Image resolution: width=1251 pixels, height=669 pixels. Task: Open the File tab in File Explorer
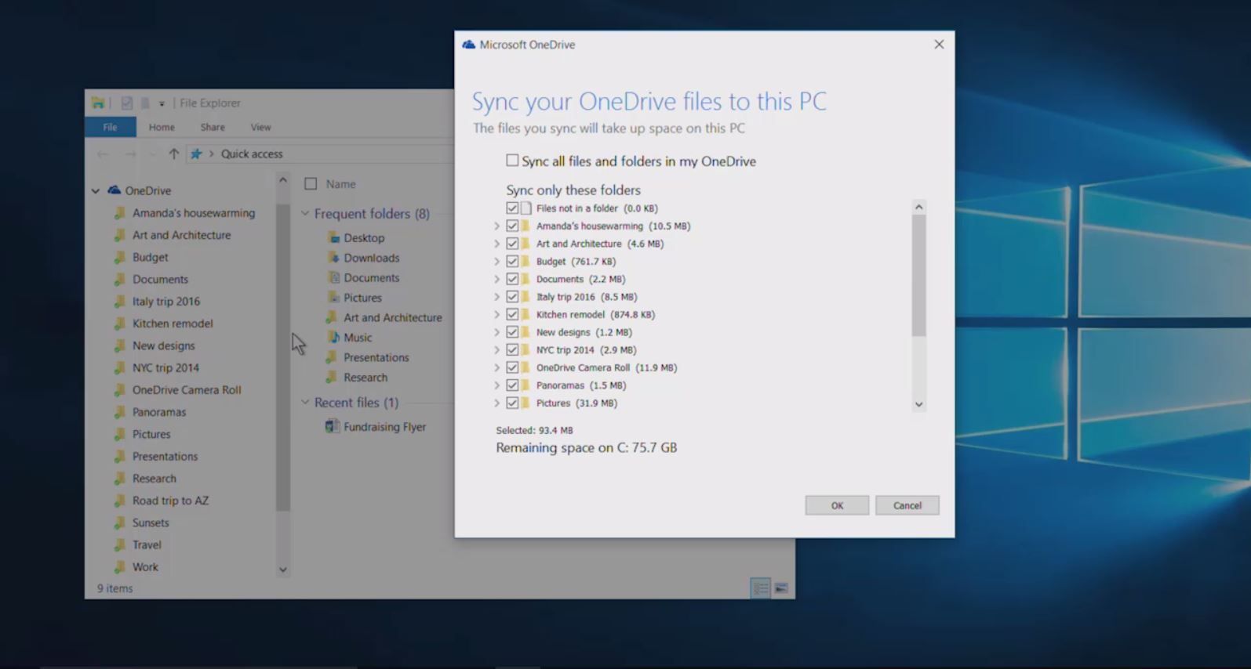point(110,127)
